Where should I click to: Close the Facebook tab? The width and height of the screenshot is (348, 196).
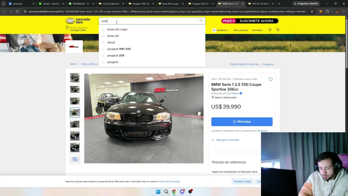[34, 4]
